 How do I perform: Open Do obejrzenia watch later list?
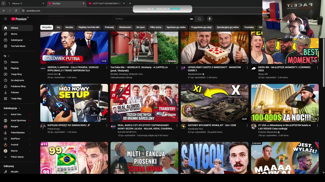pos(17,80)
